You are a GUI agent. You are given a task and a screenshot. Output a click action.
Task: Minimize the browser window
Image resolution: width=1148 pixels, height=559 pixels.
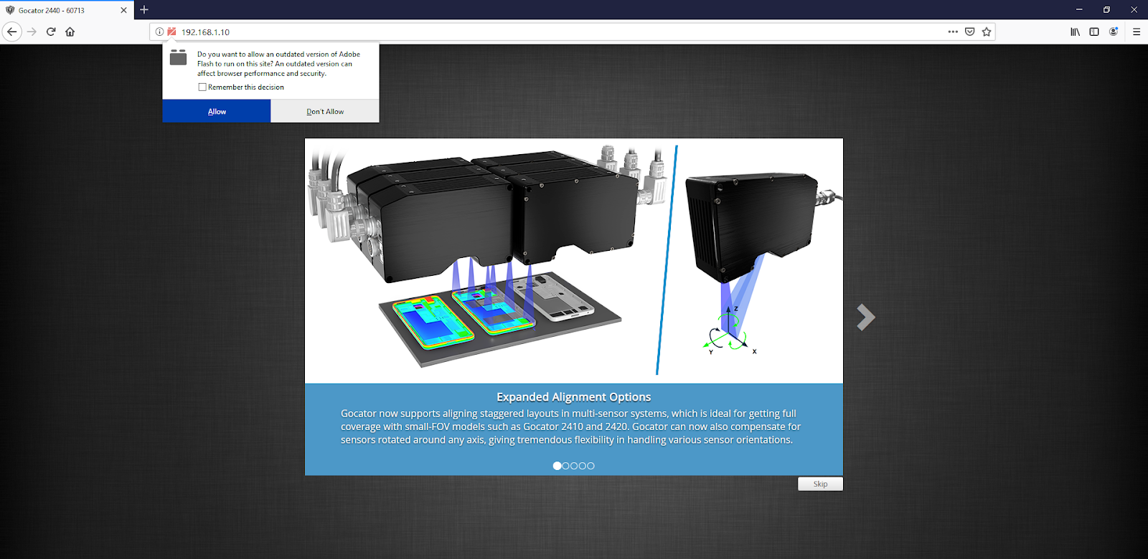(x=1079, y=9)
